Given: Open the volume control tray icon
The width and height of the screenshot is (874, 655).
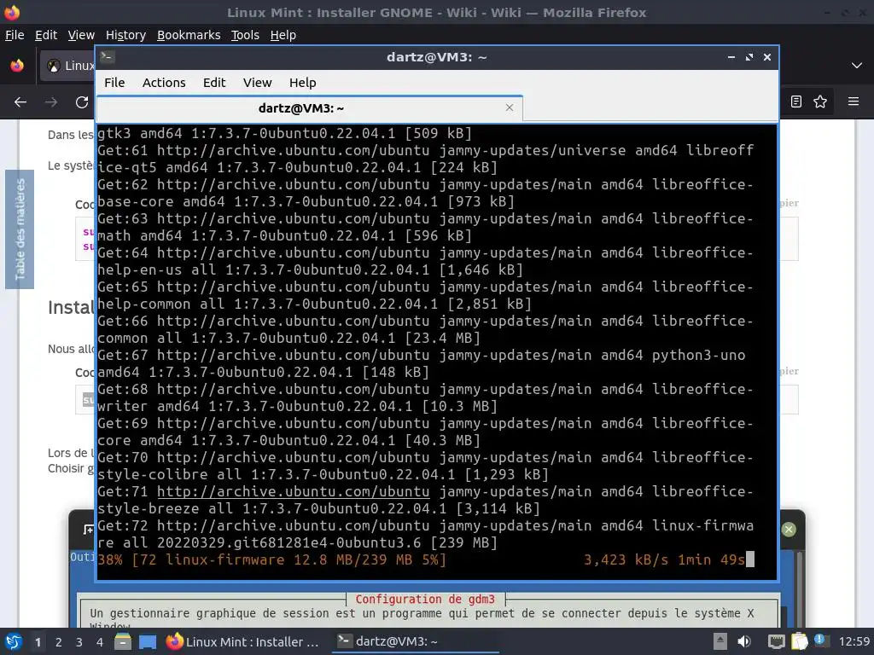Looking at the screenshot, I should [744, 641].
